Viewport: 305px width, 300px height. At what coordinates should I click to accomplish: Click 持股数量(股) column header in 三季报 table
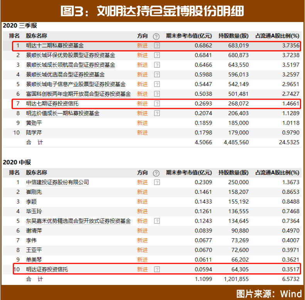[x=234, y=36]
